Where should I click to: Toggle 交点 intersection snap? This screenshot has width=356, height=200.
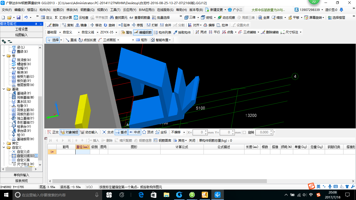coord(108,132)
